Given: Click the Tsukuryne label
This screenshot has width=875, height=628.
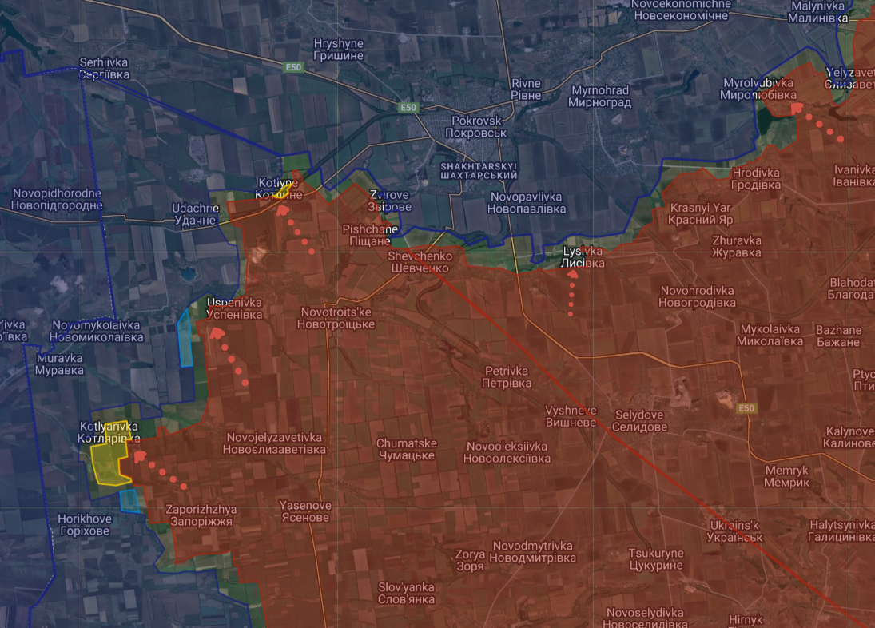Looking at the screenshot, I should tap(656, 559).
